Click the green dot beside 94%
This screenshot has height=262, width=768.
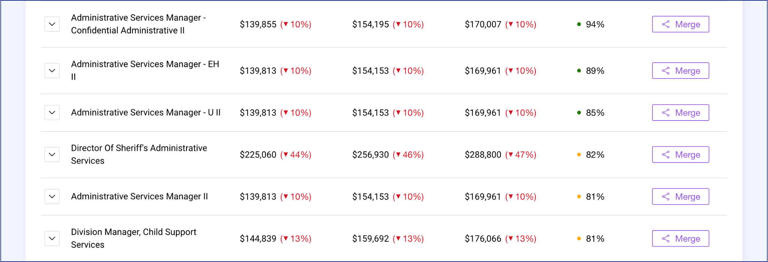[579, 24]
